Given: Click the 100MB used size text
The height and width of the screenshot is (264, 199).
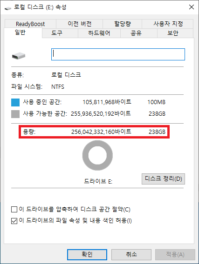Looking at the screenshot, I should (157, 102).
